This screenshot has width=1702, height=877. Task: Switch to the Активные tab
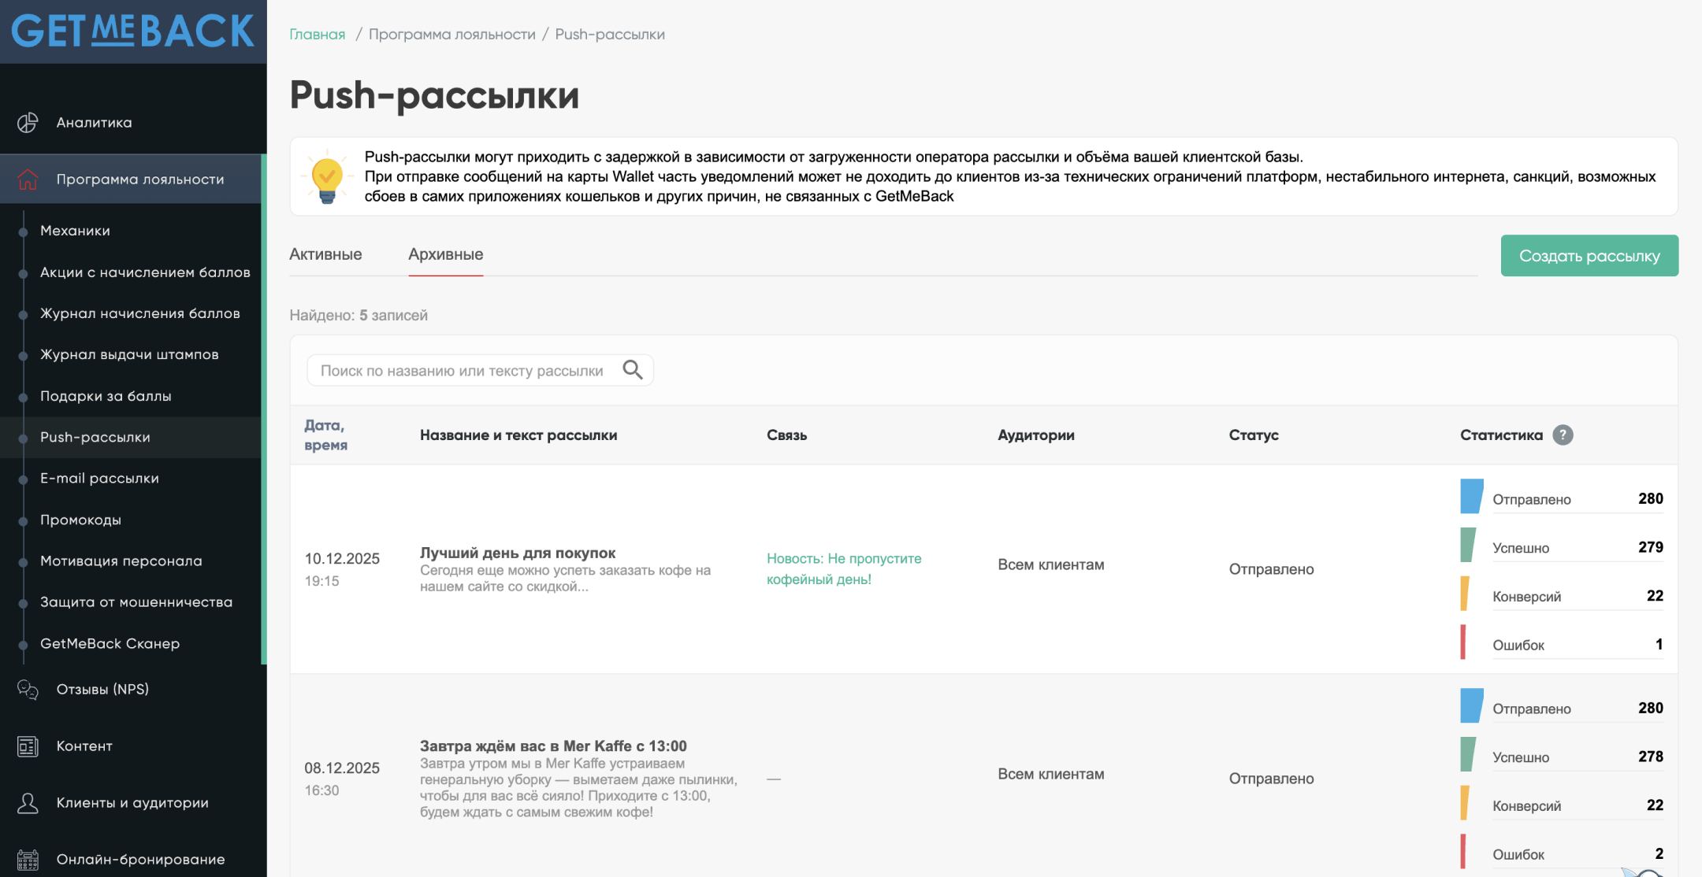pyautogui.click(x=325, y=254)
